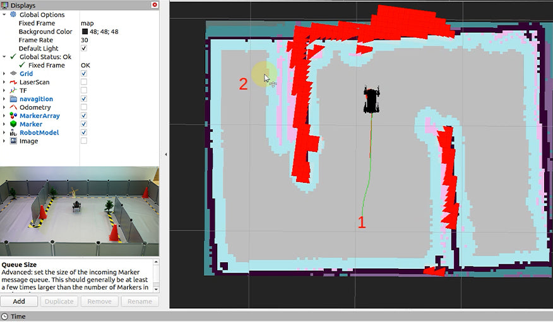The image size is (553, 322).
Task: Click the Grid display icon
Action: tap(13, 74)
